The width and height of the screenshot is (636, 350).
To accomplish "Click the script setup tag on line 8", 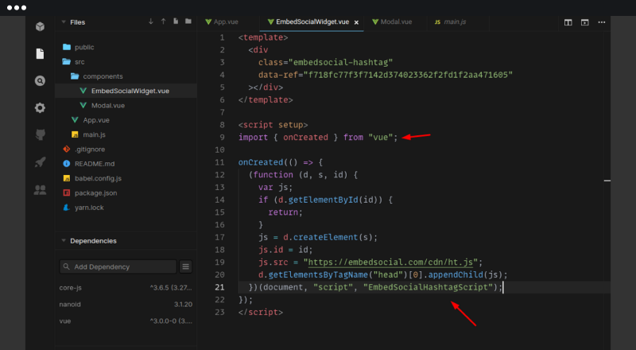I will coord(273,125).
